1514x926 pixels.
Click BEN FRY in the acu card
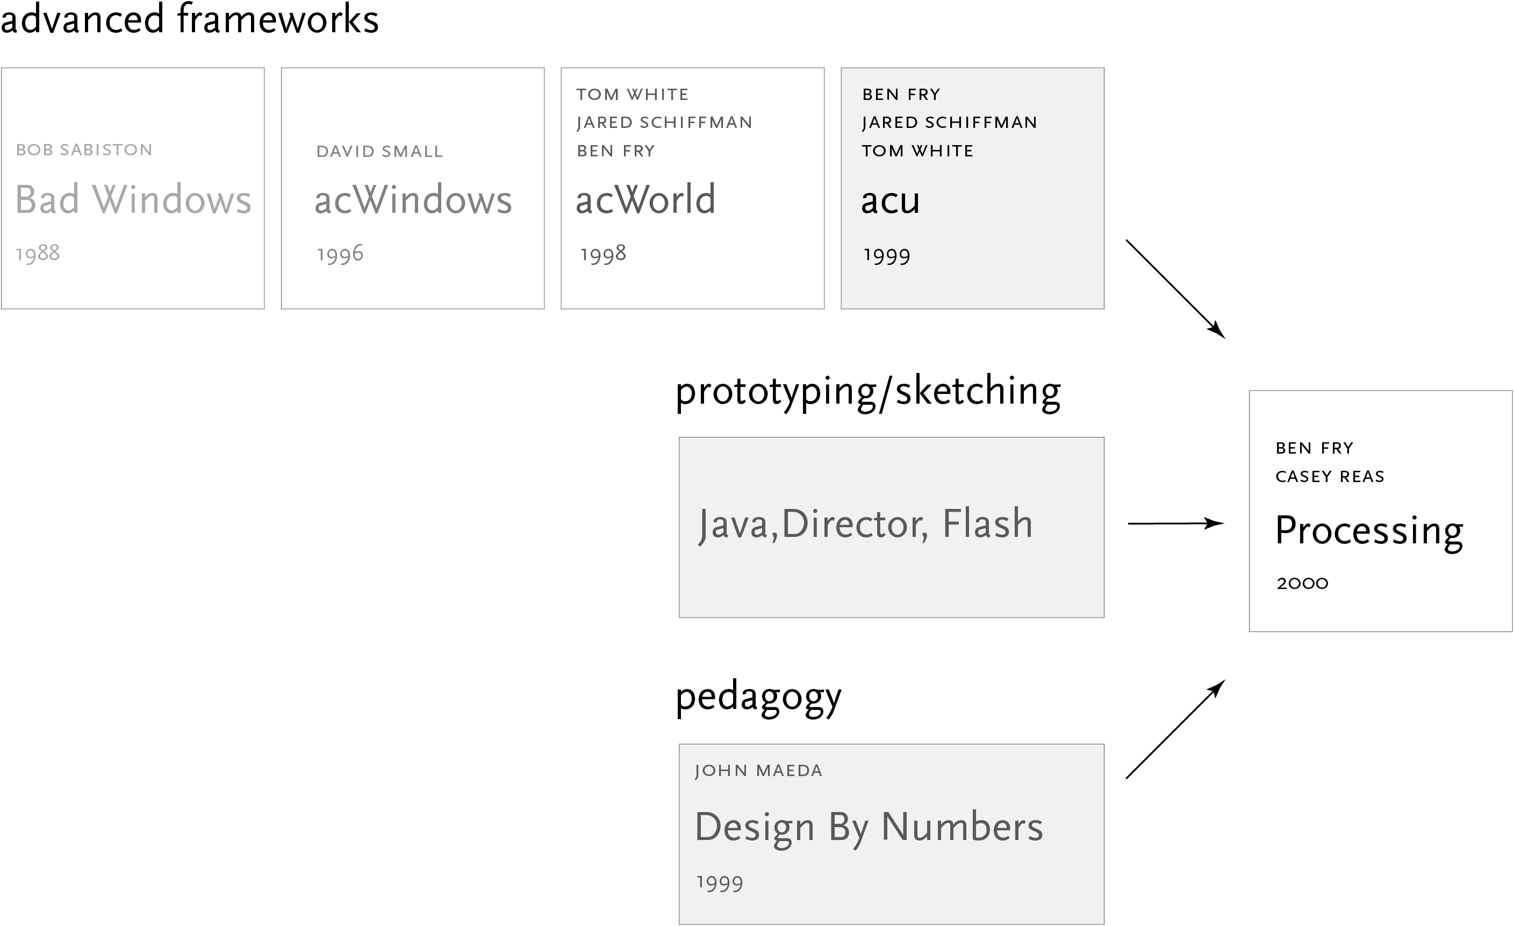coord(901,95)
